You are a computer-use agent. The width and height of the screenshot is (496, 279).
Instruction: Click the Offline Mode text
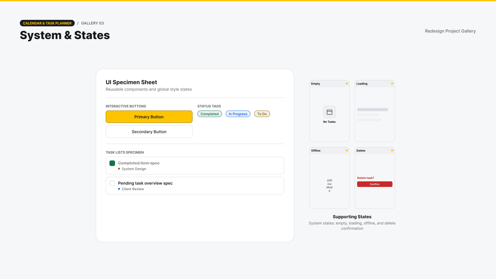click(330, 186)
